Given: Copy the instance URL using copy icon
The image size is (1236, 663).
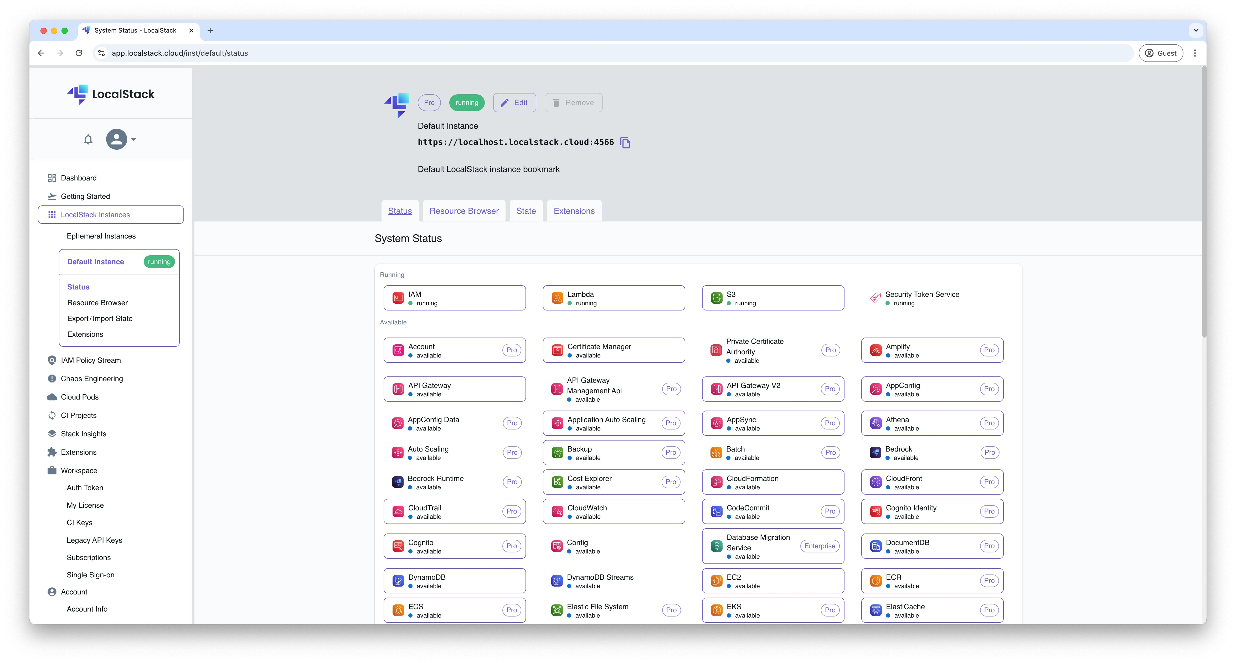Looking at the screenshot, I should 625,142.
